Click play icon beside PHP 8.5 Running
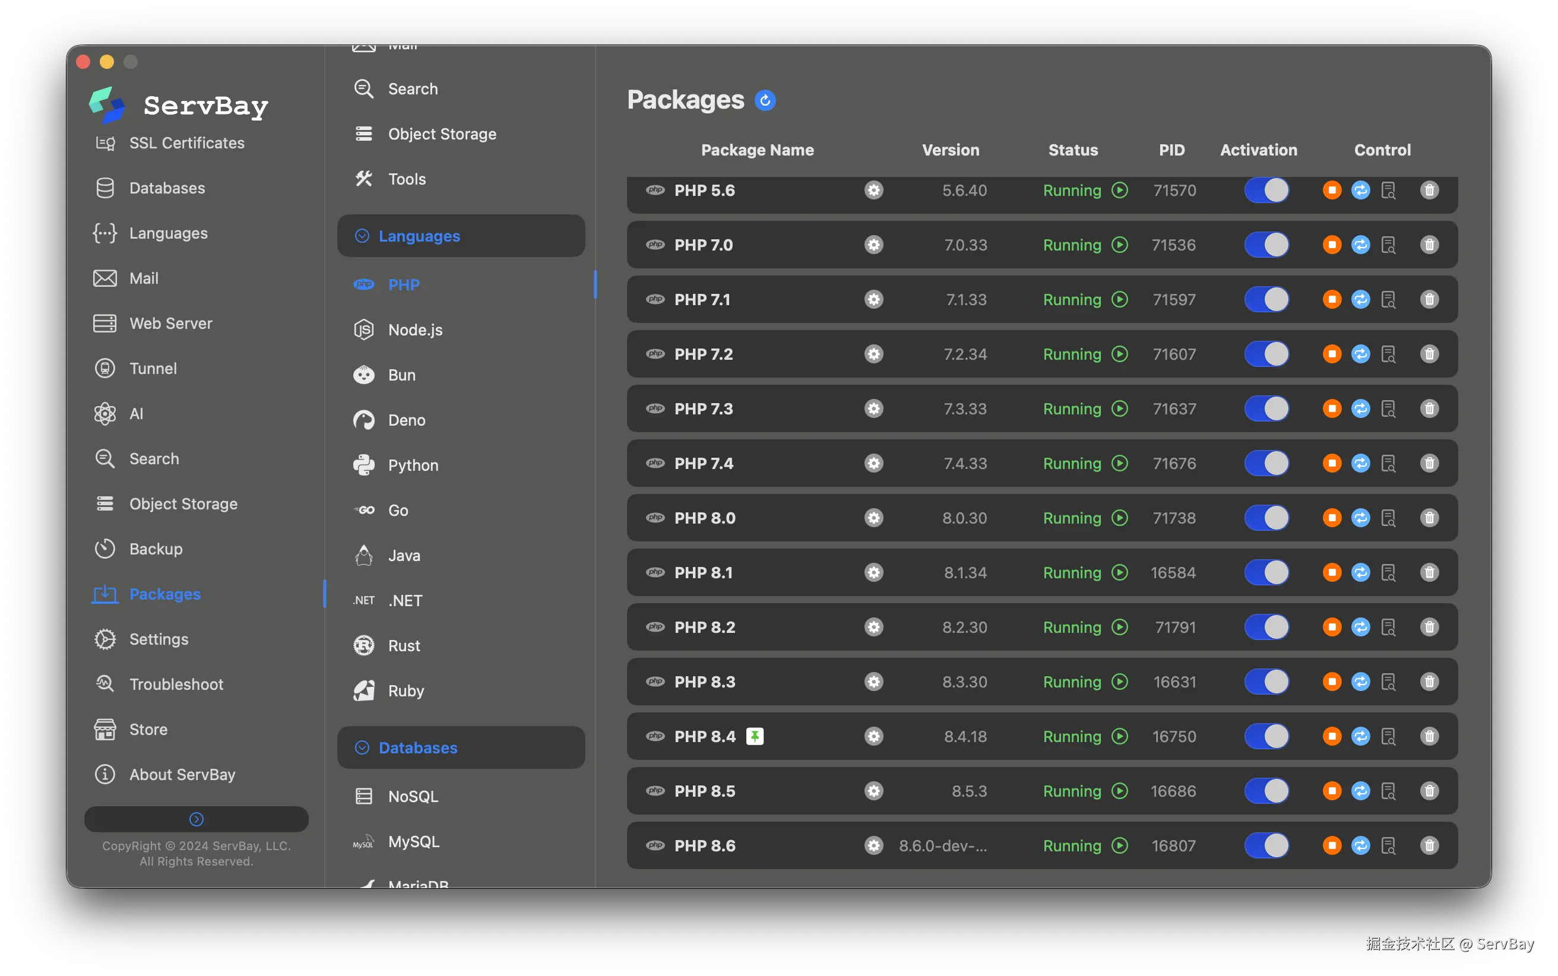Image resolution: width=1558 pixels, height=976 pixels. [x=1120, y=791]
